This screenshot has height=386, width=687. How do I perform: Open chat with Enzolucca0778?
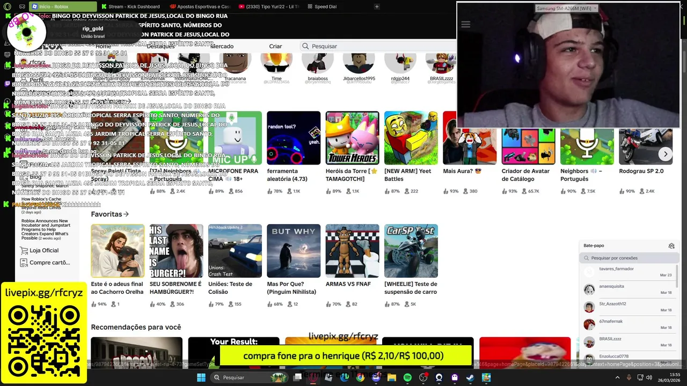[628, 358]
